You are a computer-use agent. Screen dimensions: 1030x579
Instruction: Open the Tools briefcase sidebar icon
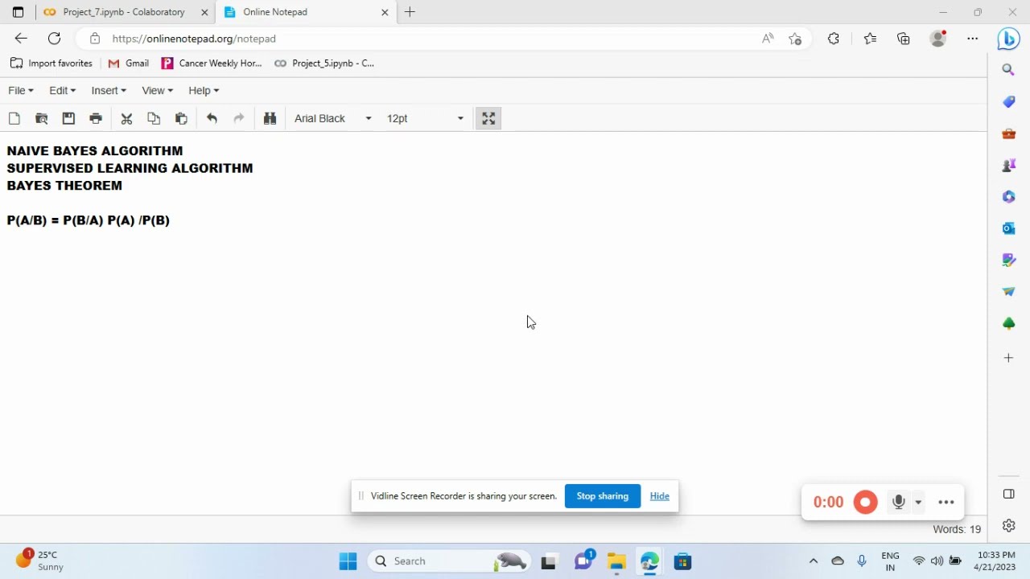[x=1008, y=133]
